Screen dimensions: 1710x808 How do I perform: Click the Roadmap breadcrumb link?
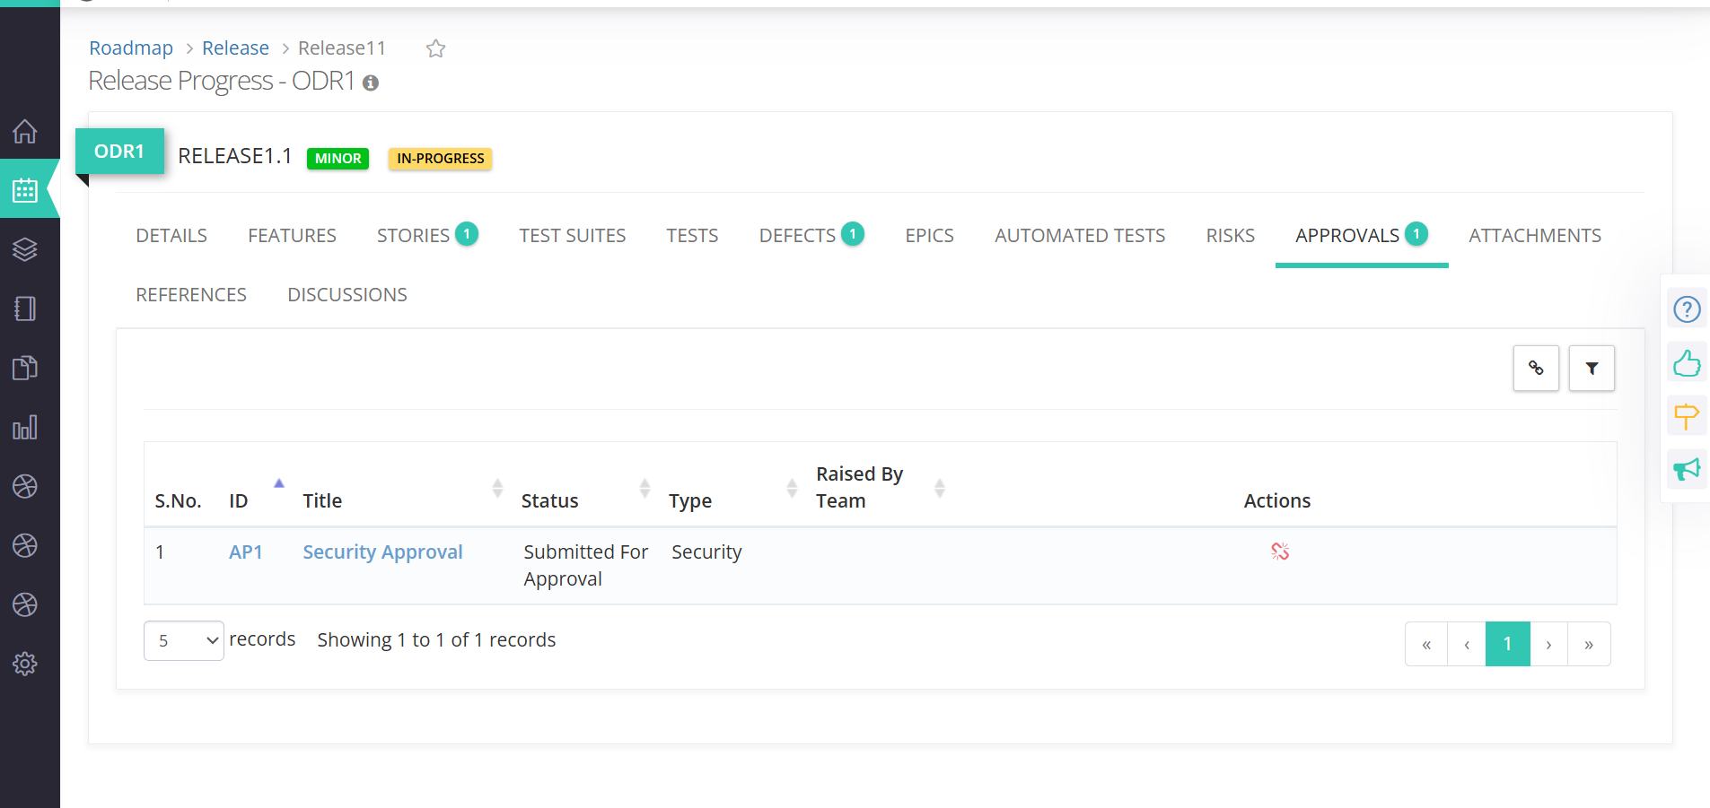131,48
